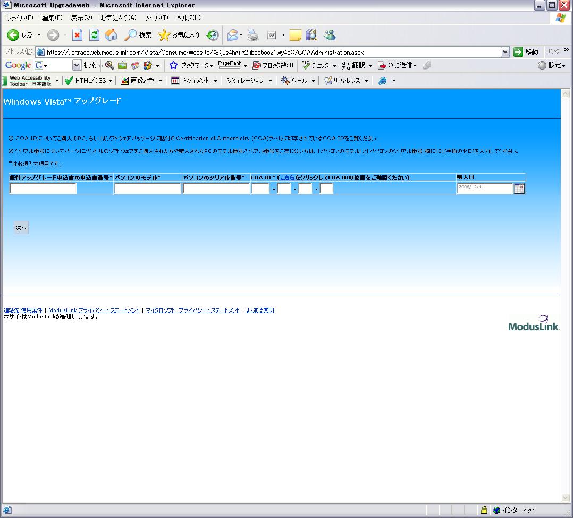Print the page with the printer icon
Image resolution: width=573 pixels, height=518 pixels.
click(252, 35)
